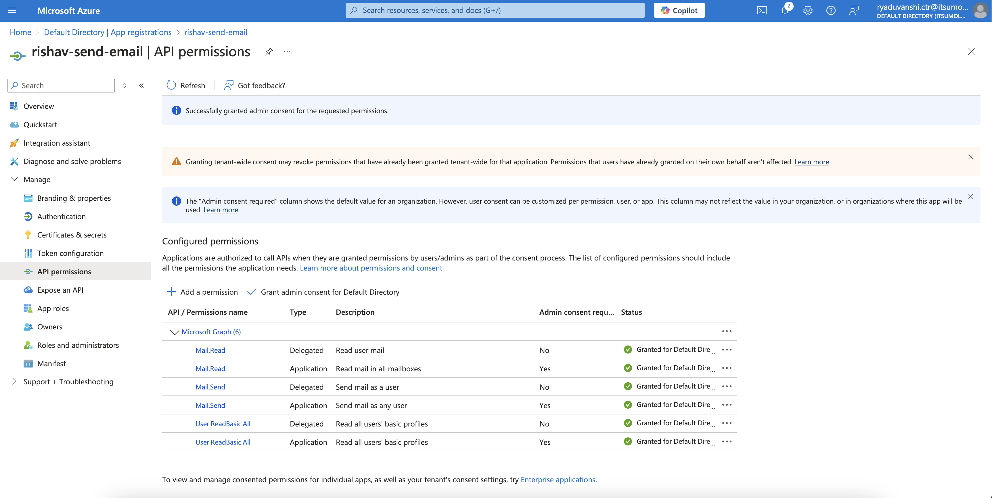Image resolution: width=992 pixels, height=498 pixels.
Task: Expand Support + Troubleshooting section
Action: (x=15, y=381)
